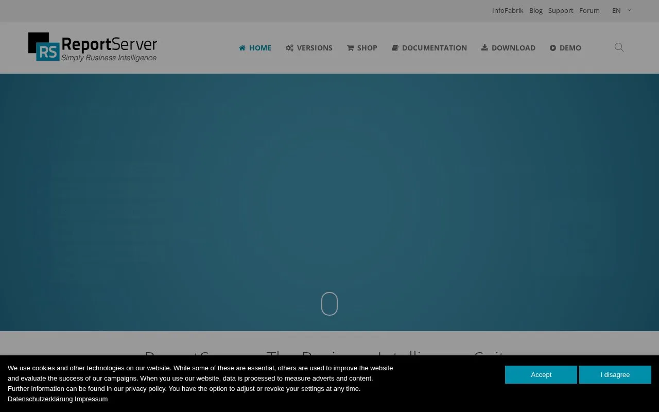Open the Datenschutzerklärung link
The image size is (659, 412).
click(40, 399)
